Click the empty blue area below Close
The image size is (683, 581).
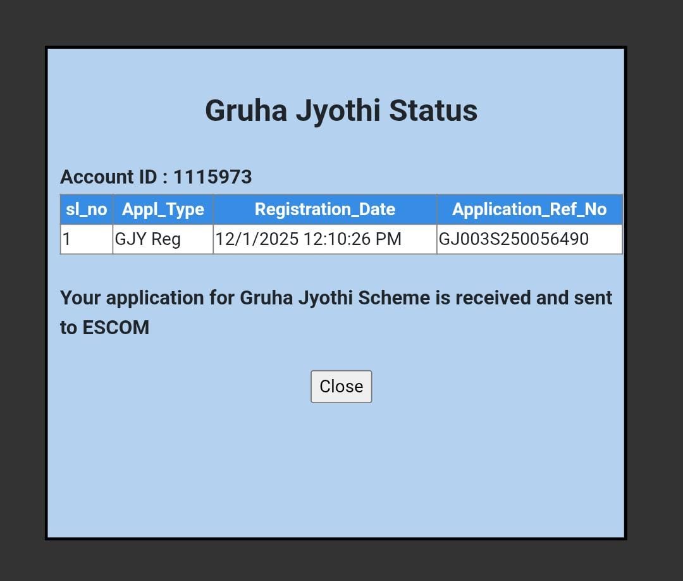coord(341,468)
